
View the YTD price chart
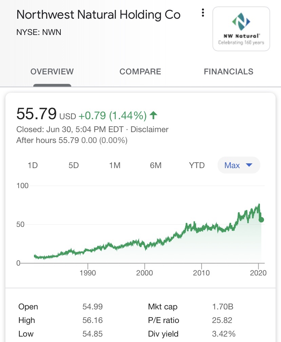pyautogui.click(x=197, y=165)
